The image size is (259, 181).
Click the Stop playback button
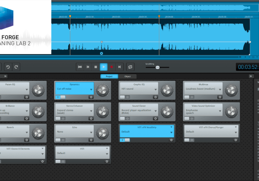(x=96, y=67)
